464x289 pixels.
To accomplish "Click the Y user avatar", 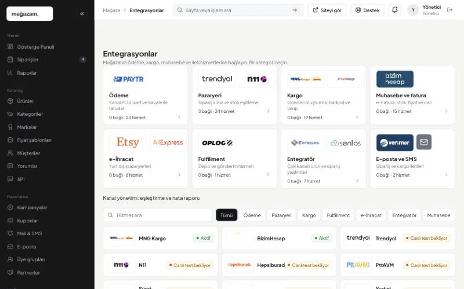I will tap(413, 10).
